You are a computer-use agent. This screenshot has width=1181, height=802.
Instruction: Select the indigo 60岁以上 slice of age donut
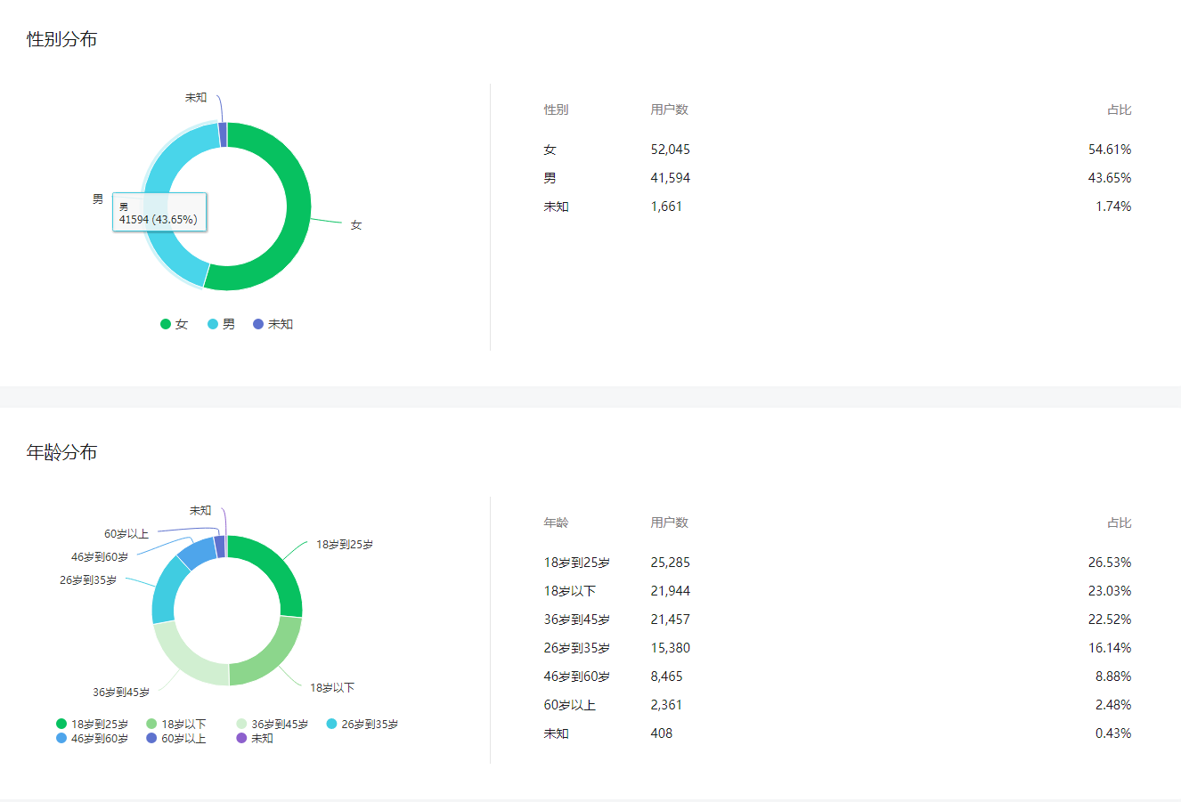point(220,547)
